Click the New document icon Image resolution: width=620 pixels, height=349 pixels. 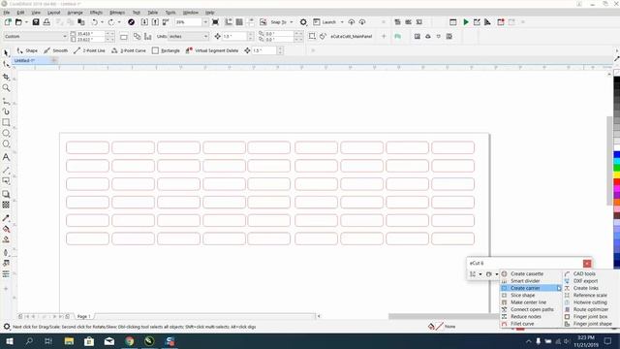[x=8, y=22]
